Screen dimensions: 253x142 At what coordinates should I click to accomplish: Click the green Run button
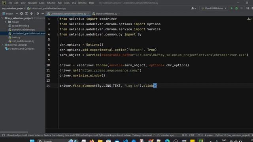coord(232,8)
